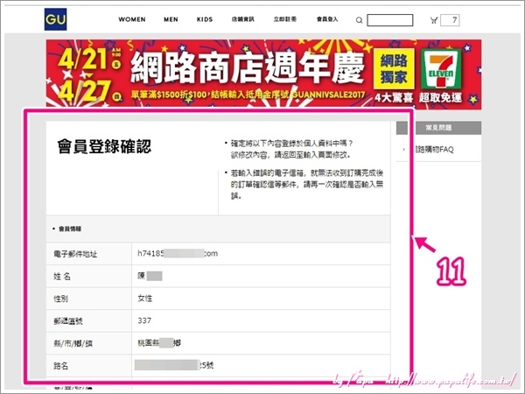This screenshot has height=394, width=525.
Task: Select the 電子郵件地址 row label
Action: (75, 254)
